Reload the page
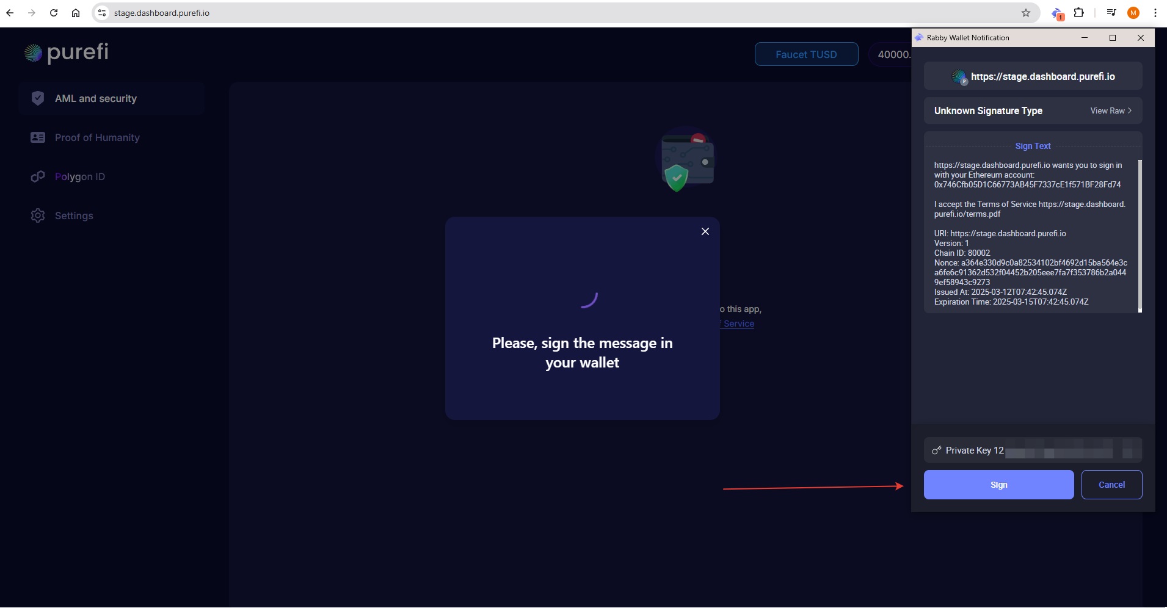The height and width of the screenshot is (608, 1167). [54, 13]
